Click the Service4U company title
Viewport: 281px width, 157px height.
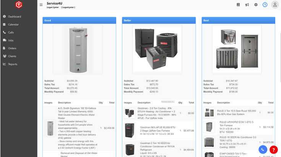coord(54,3)
